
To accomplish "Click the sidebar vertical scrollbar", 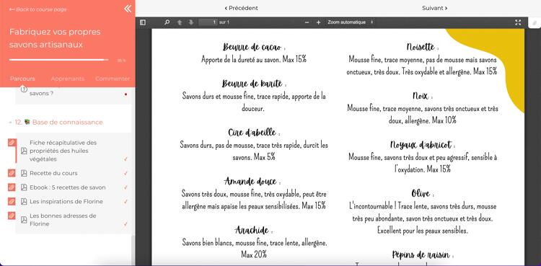I will [133, 250].
